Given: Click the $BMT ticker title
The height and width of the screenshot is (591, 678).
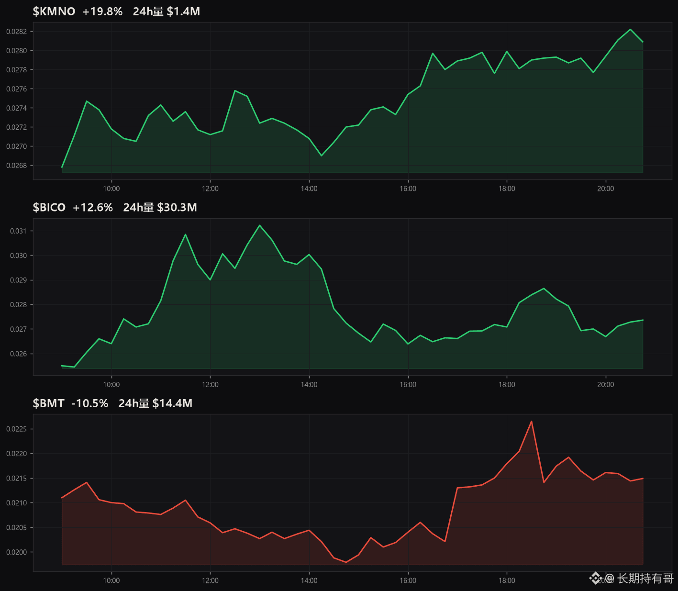Looking at the screenshot, I should click(x=48, y=403).
